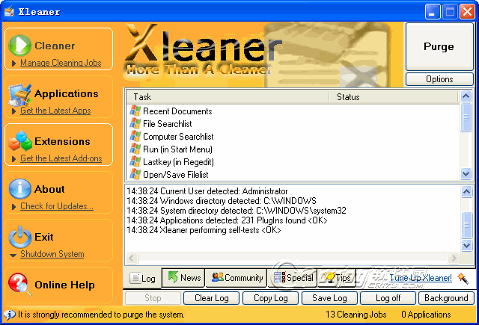Click the Save Log button
The image size is (479, 325).
pyautogui.click(x=329, y=298)
